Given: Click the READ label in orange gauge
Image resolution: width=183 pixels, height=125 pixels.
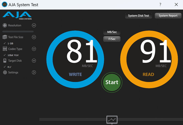Looking at the screenshot, I should pos(148,74).
